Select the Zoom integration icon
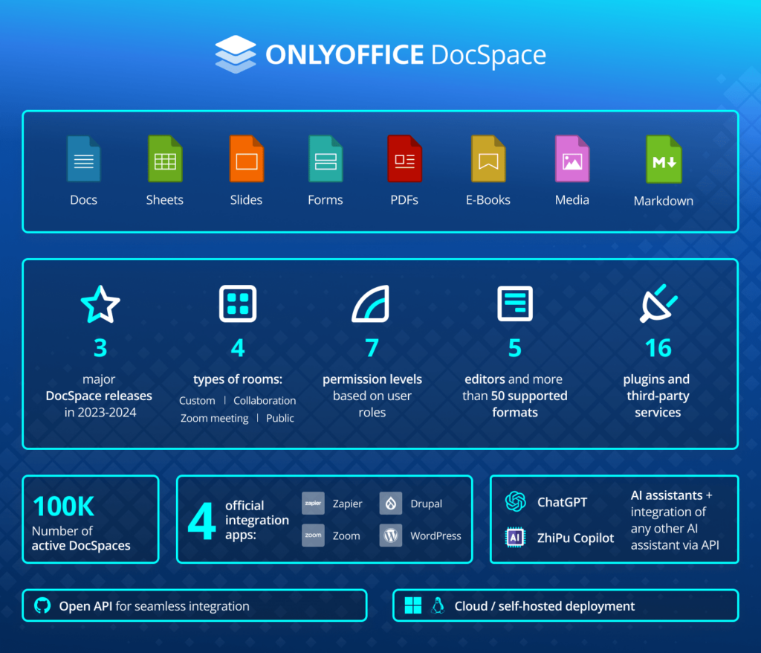The image size is (761, 653). 313,535
